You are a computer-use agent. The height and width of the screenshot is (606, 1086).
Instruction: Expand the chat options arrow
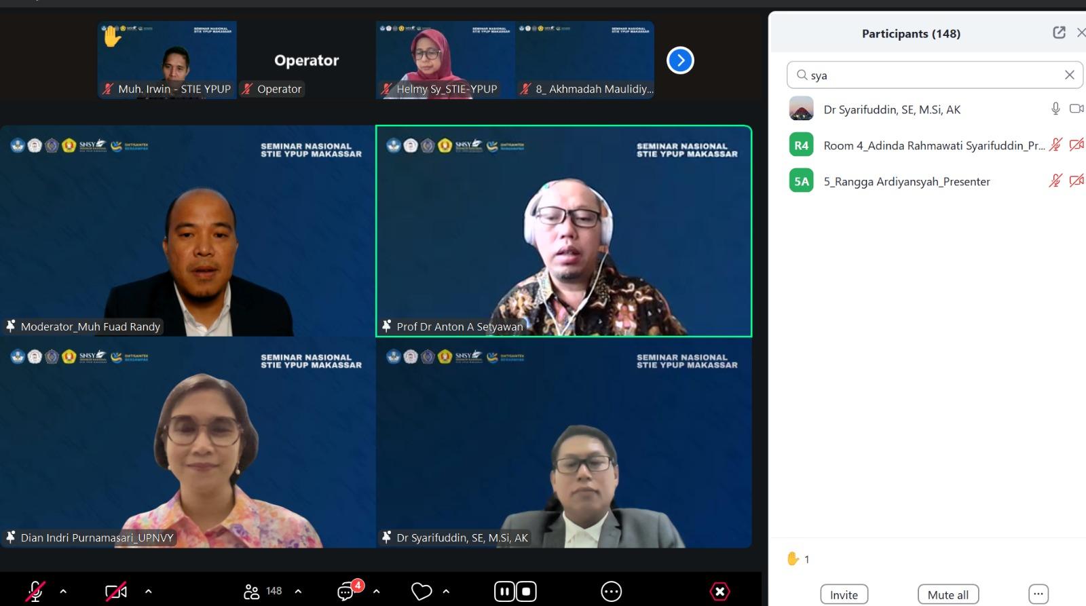[377, 591]
